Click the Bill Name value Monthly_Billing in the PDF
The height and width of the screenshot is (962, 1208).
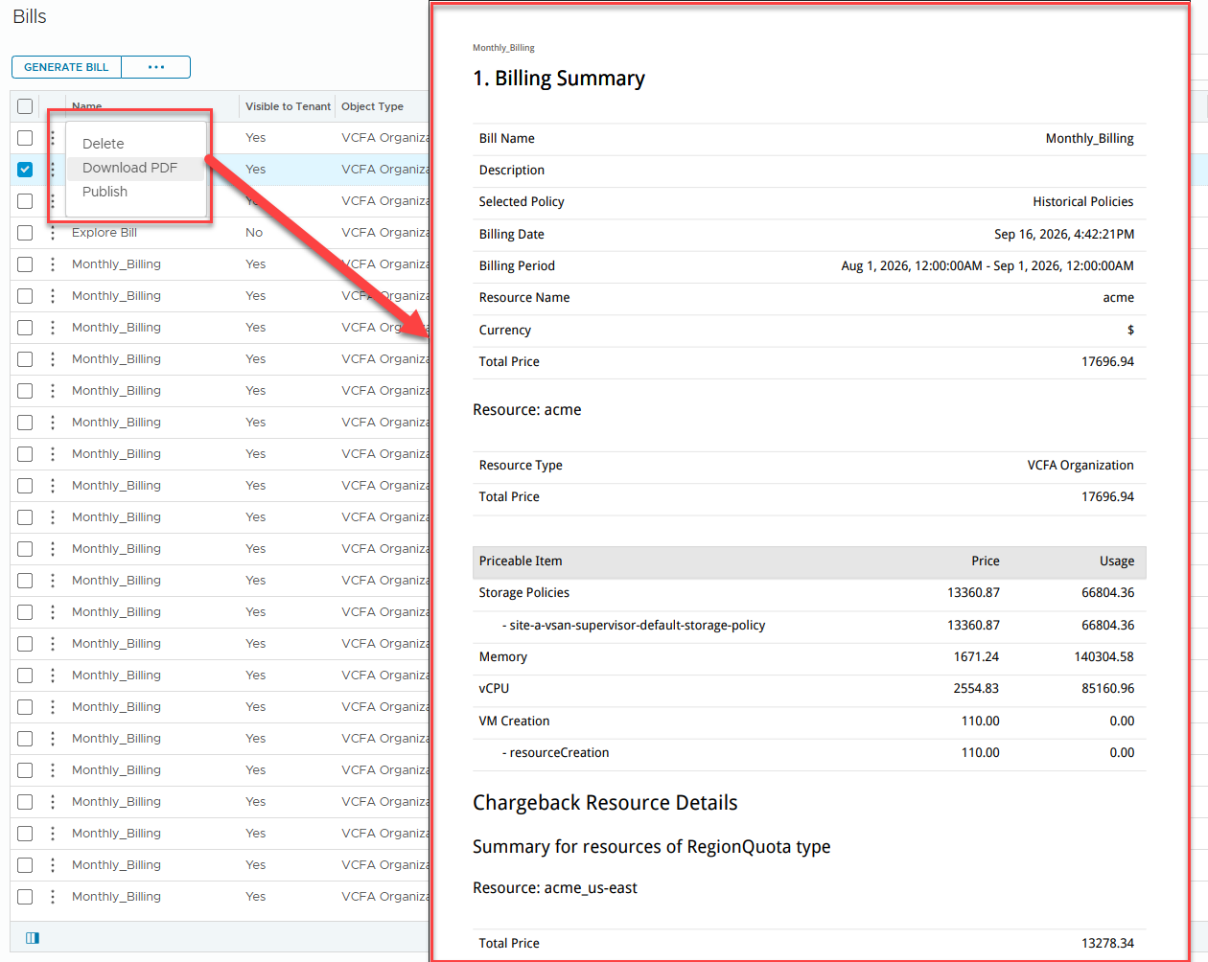(1089, 138)
